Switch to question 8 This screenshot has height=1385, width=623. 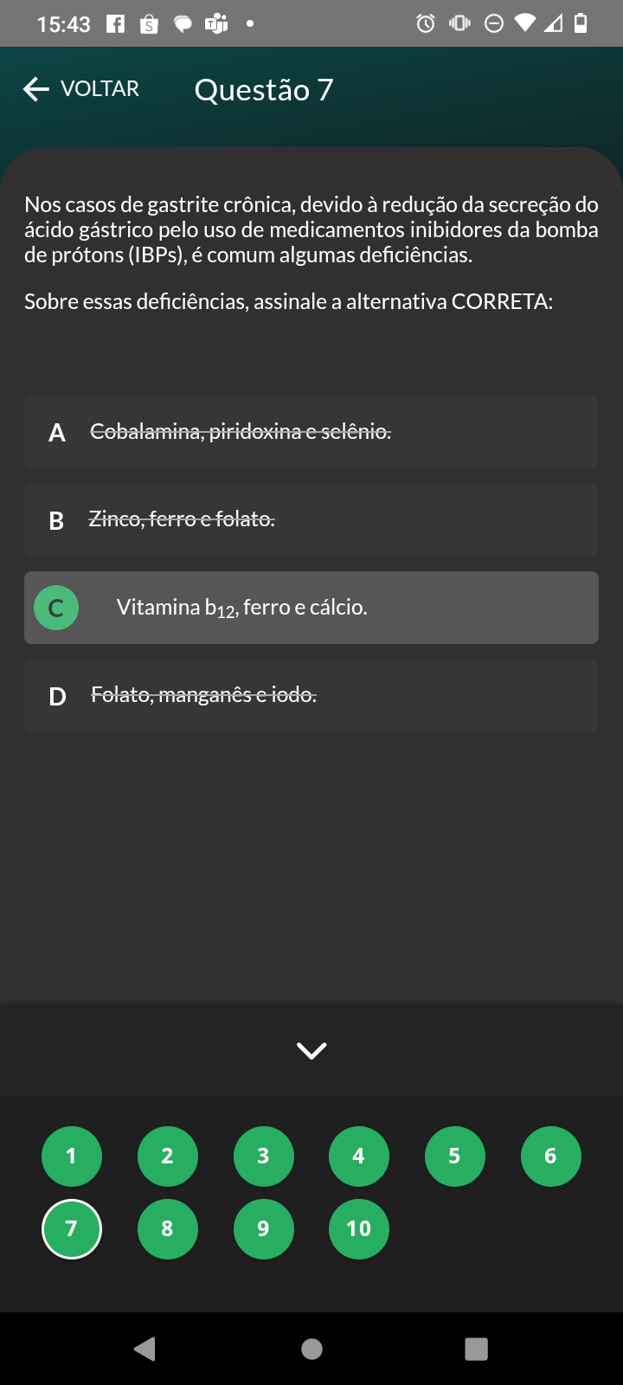click(x=168, y=1229)
